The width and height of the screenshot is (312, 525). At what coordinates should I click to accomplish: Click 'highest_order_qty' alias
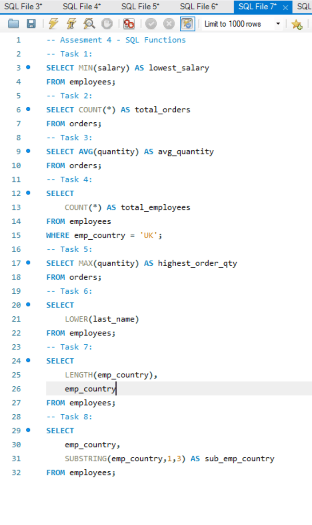(x=197, y=264)
